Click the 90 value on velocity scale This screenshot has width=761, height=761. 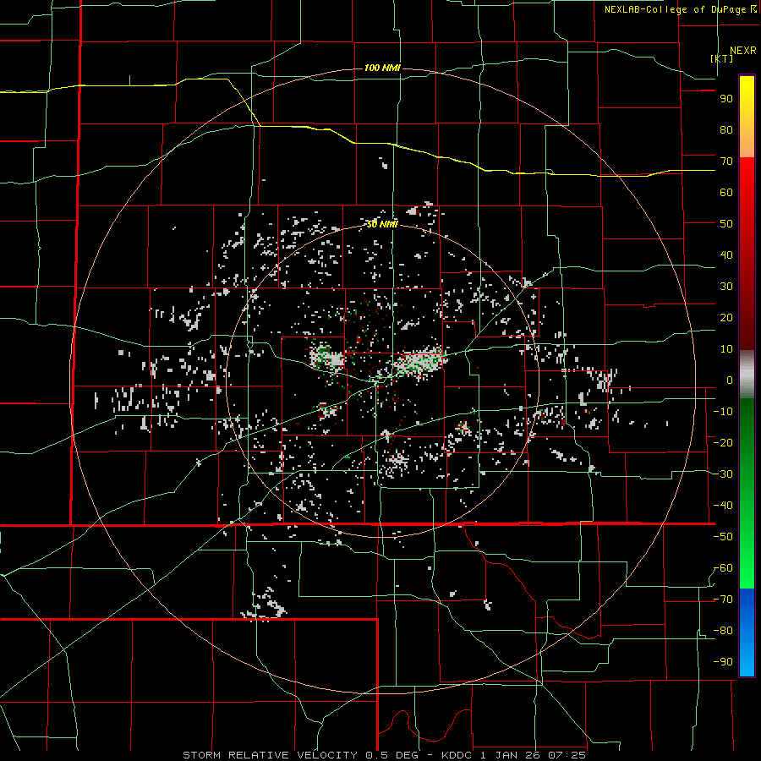(726, 99)
